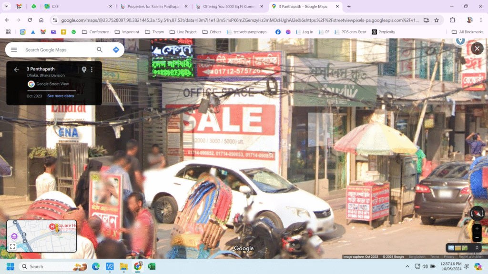488x274 pixels.
Task: Click the search magnifier icon in Maps
Action: point(100,49)
